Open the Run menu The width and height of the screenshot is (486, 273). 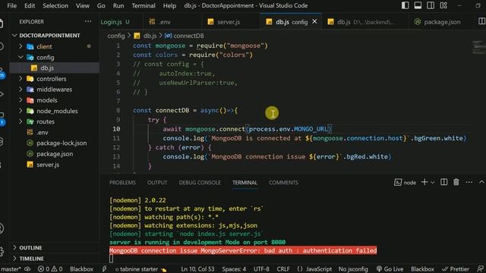coord(118,5)
